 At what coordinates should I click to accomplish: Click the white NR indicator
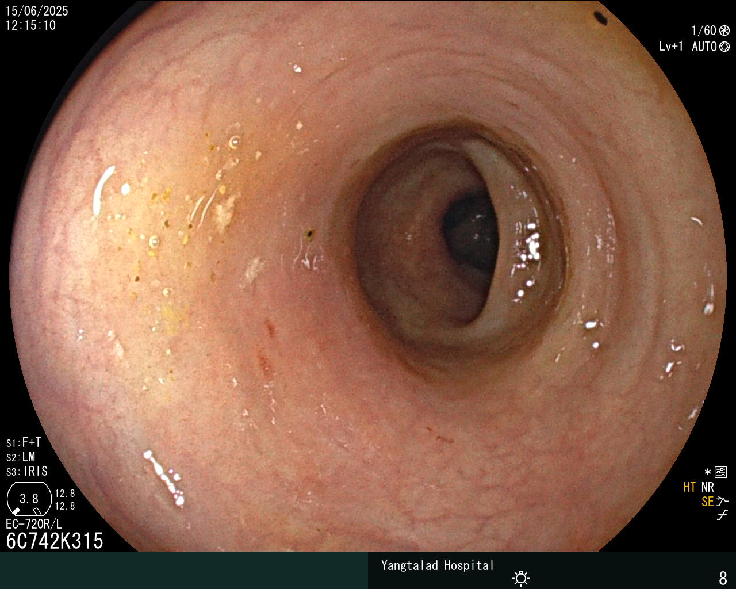point(707,487)
